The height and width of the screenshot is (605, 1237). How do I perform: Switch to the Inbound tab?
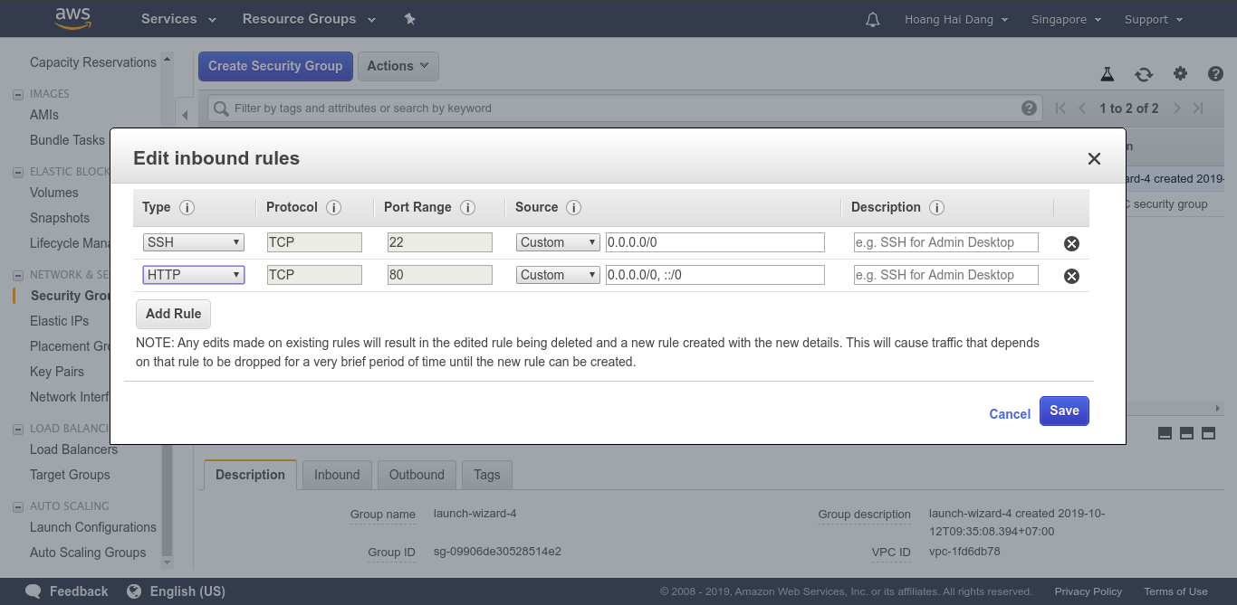pyautogui.click(x=337, y=475)
